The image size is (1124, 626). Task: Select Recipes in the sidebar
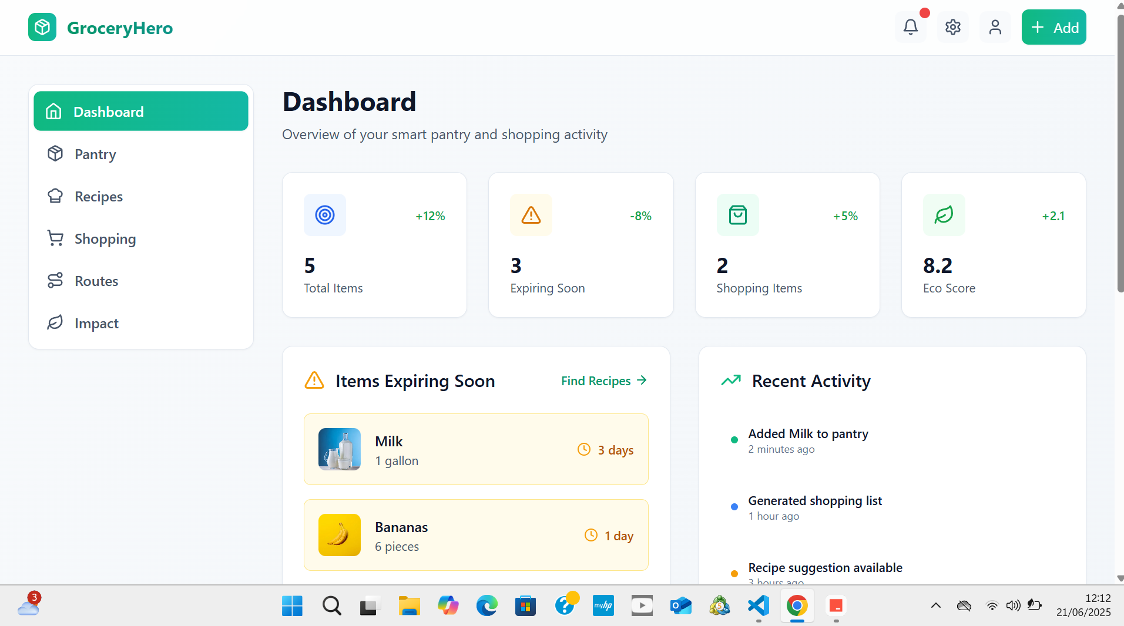[x=98, y=196]
